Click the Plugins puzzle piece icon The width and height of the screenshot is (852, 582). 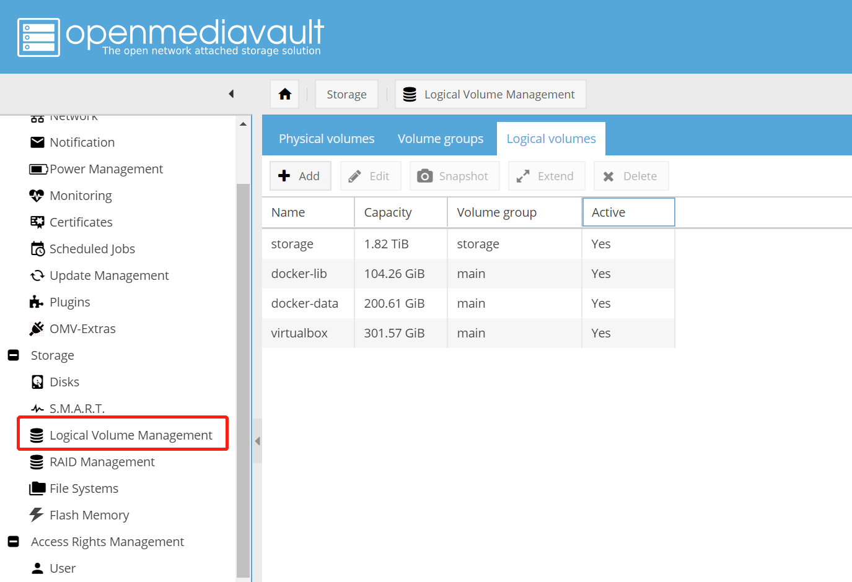[37, 302]
